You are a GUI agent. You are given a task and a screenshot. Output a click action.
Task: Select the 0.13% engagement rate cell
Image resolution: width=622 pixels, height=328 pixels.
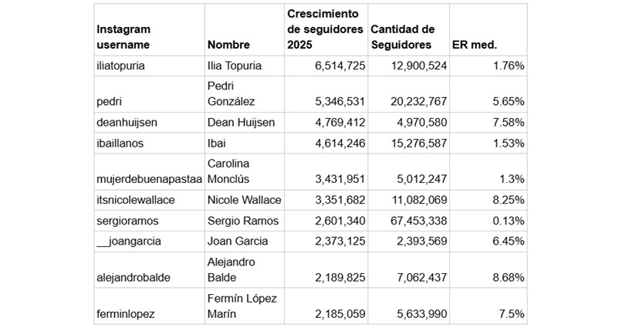(507, 221)
